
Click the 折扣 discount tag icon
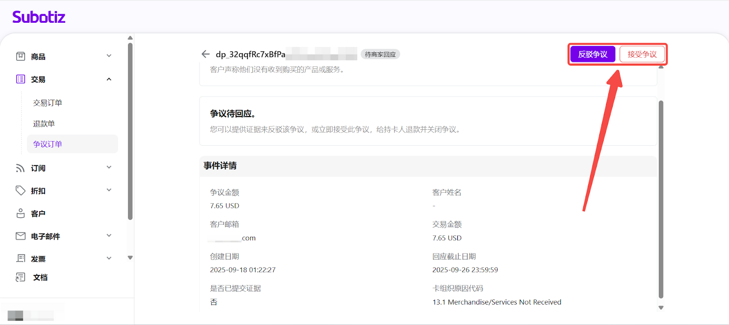[x=21, y=190]
